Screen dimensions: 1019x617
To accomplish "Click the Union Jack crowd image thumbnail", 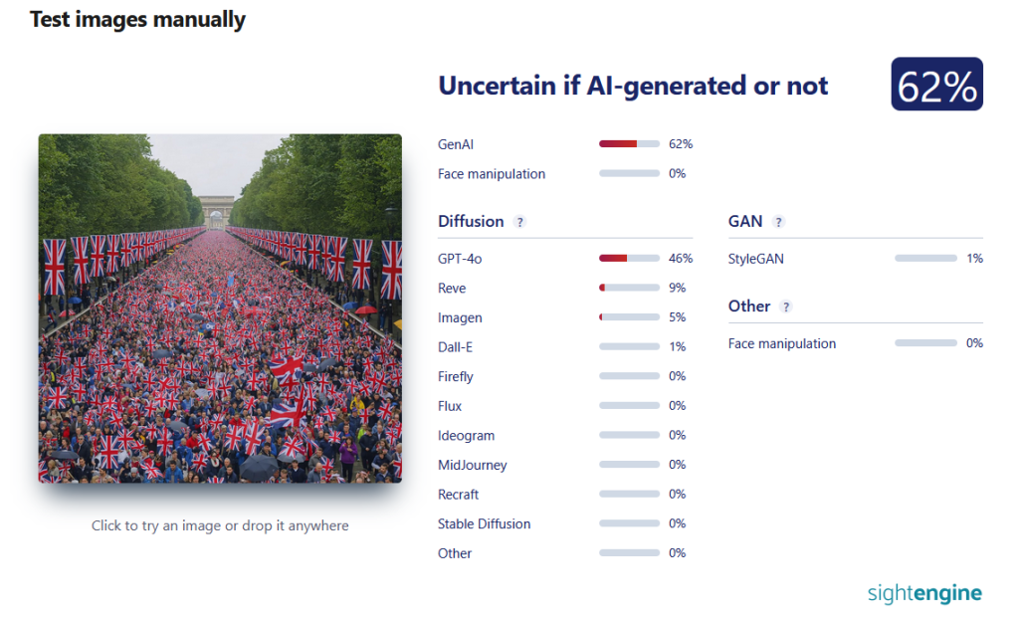I will [x=220, y=308].
